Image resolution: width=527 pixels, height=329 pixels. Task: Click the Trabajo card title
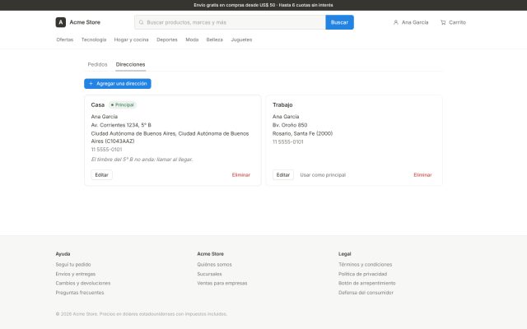(282, 104)
